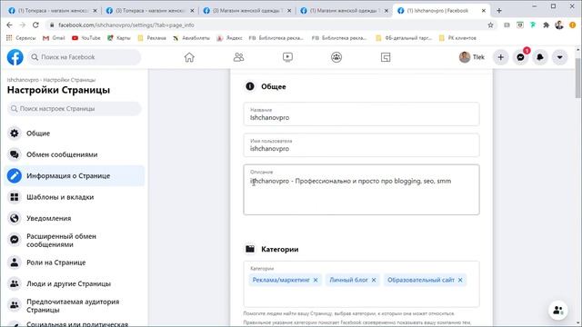Go back in browser history
582x327 pixels.
(x=10, y=25)
